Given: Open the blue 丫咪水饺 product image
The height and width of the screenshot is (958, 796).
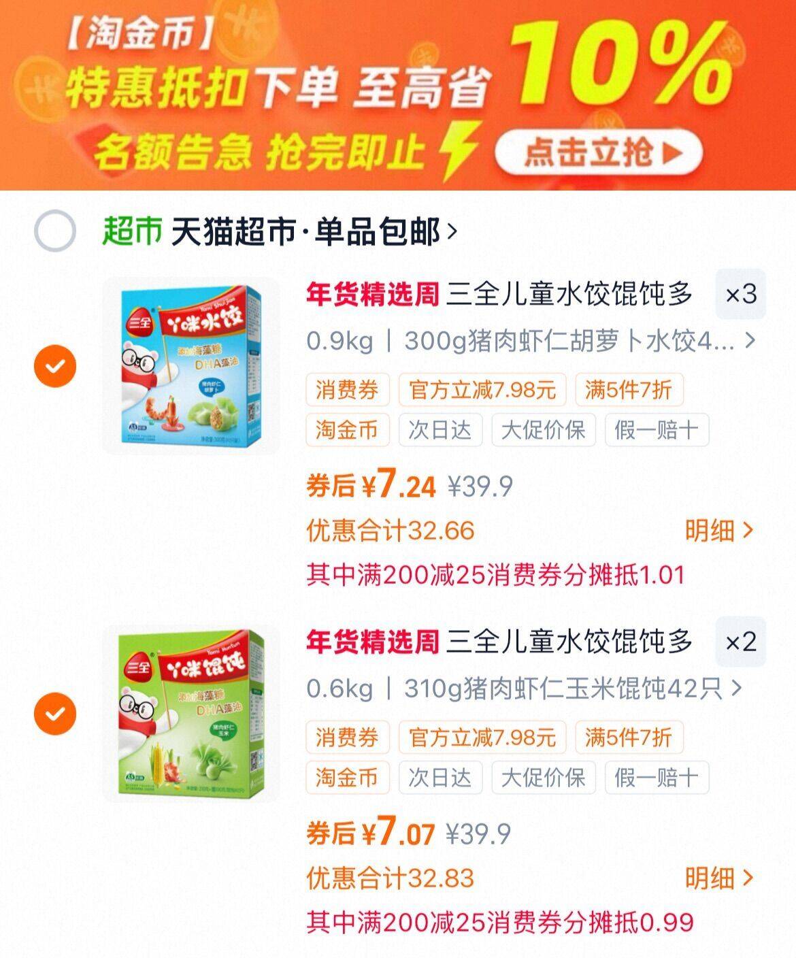Looking at the screenshot, I should 191,366.
